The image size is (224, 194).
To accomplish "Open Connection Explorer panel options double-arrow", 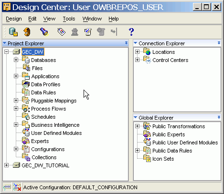I will [x=219, y=43].
